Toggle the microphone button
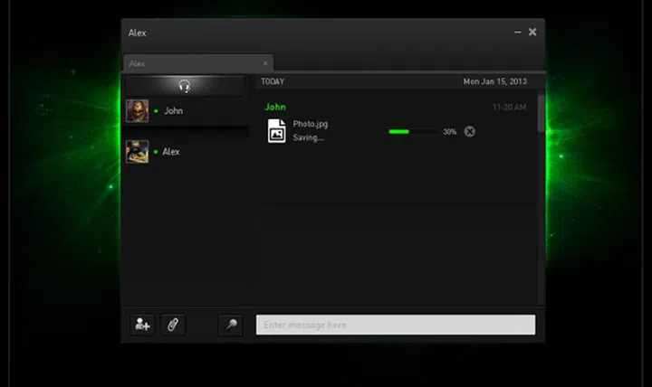This screenshot has height=387, width=652. pos(230,325)
